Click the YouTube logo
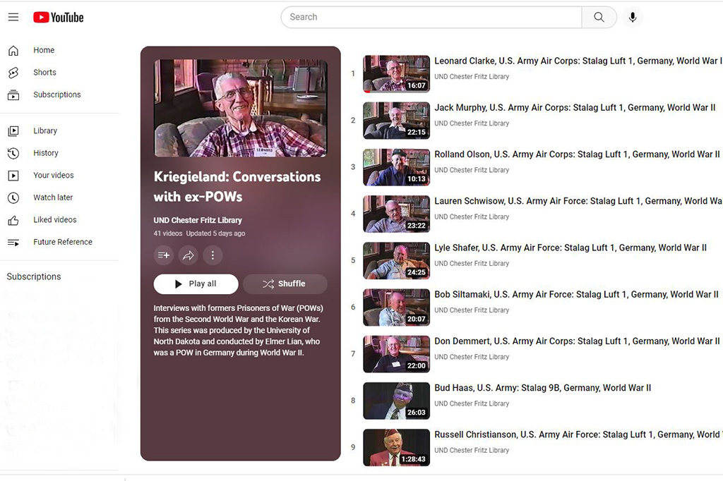 (x=58, y=18)
